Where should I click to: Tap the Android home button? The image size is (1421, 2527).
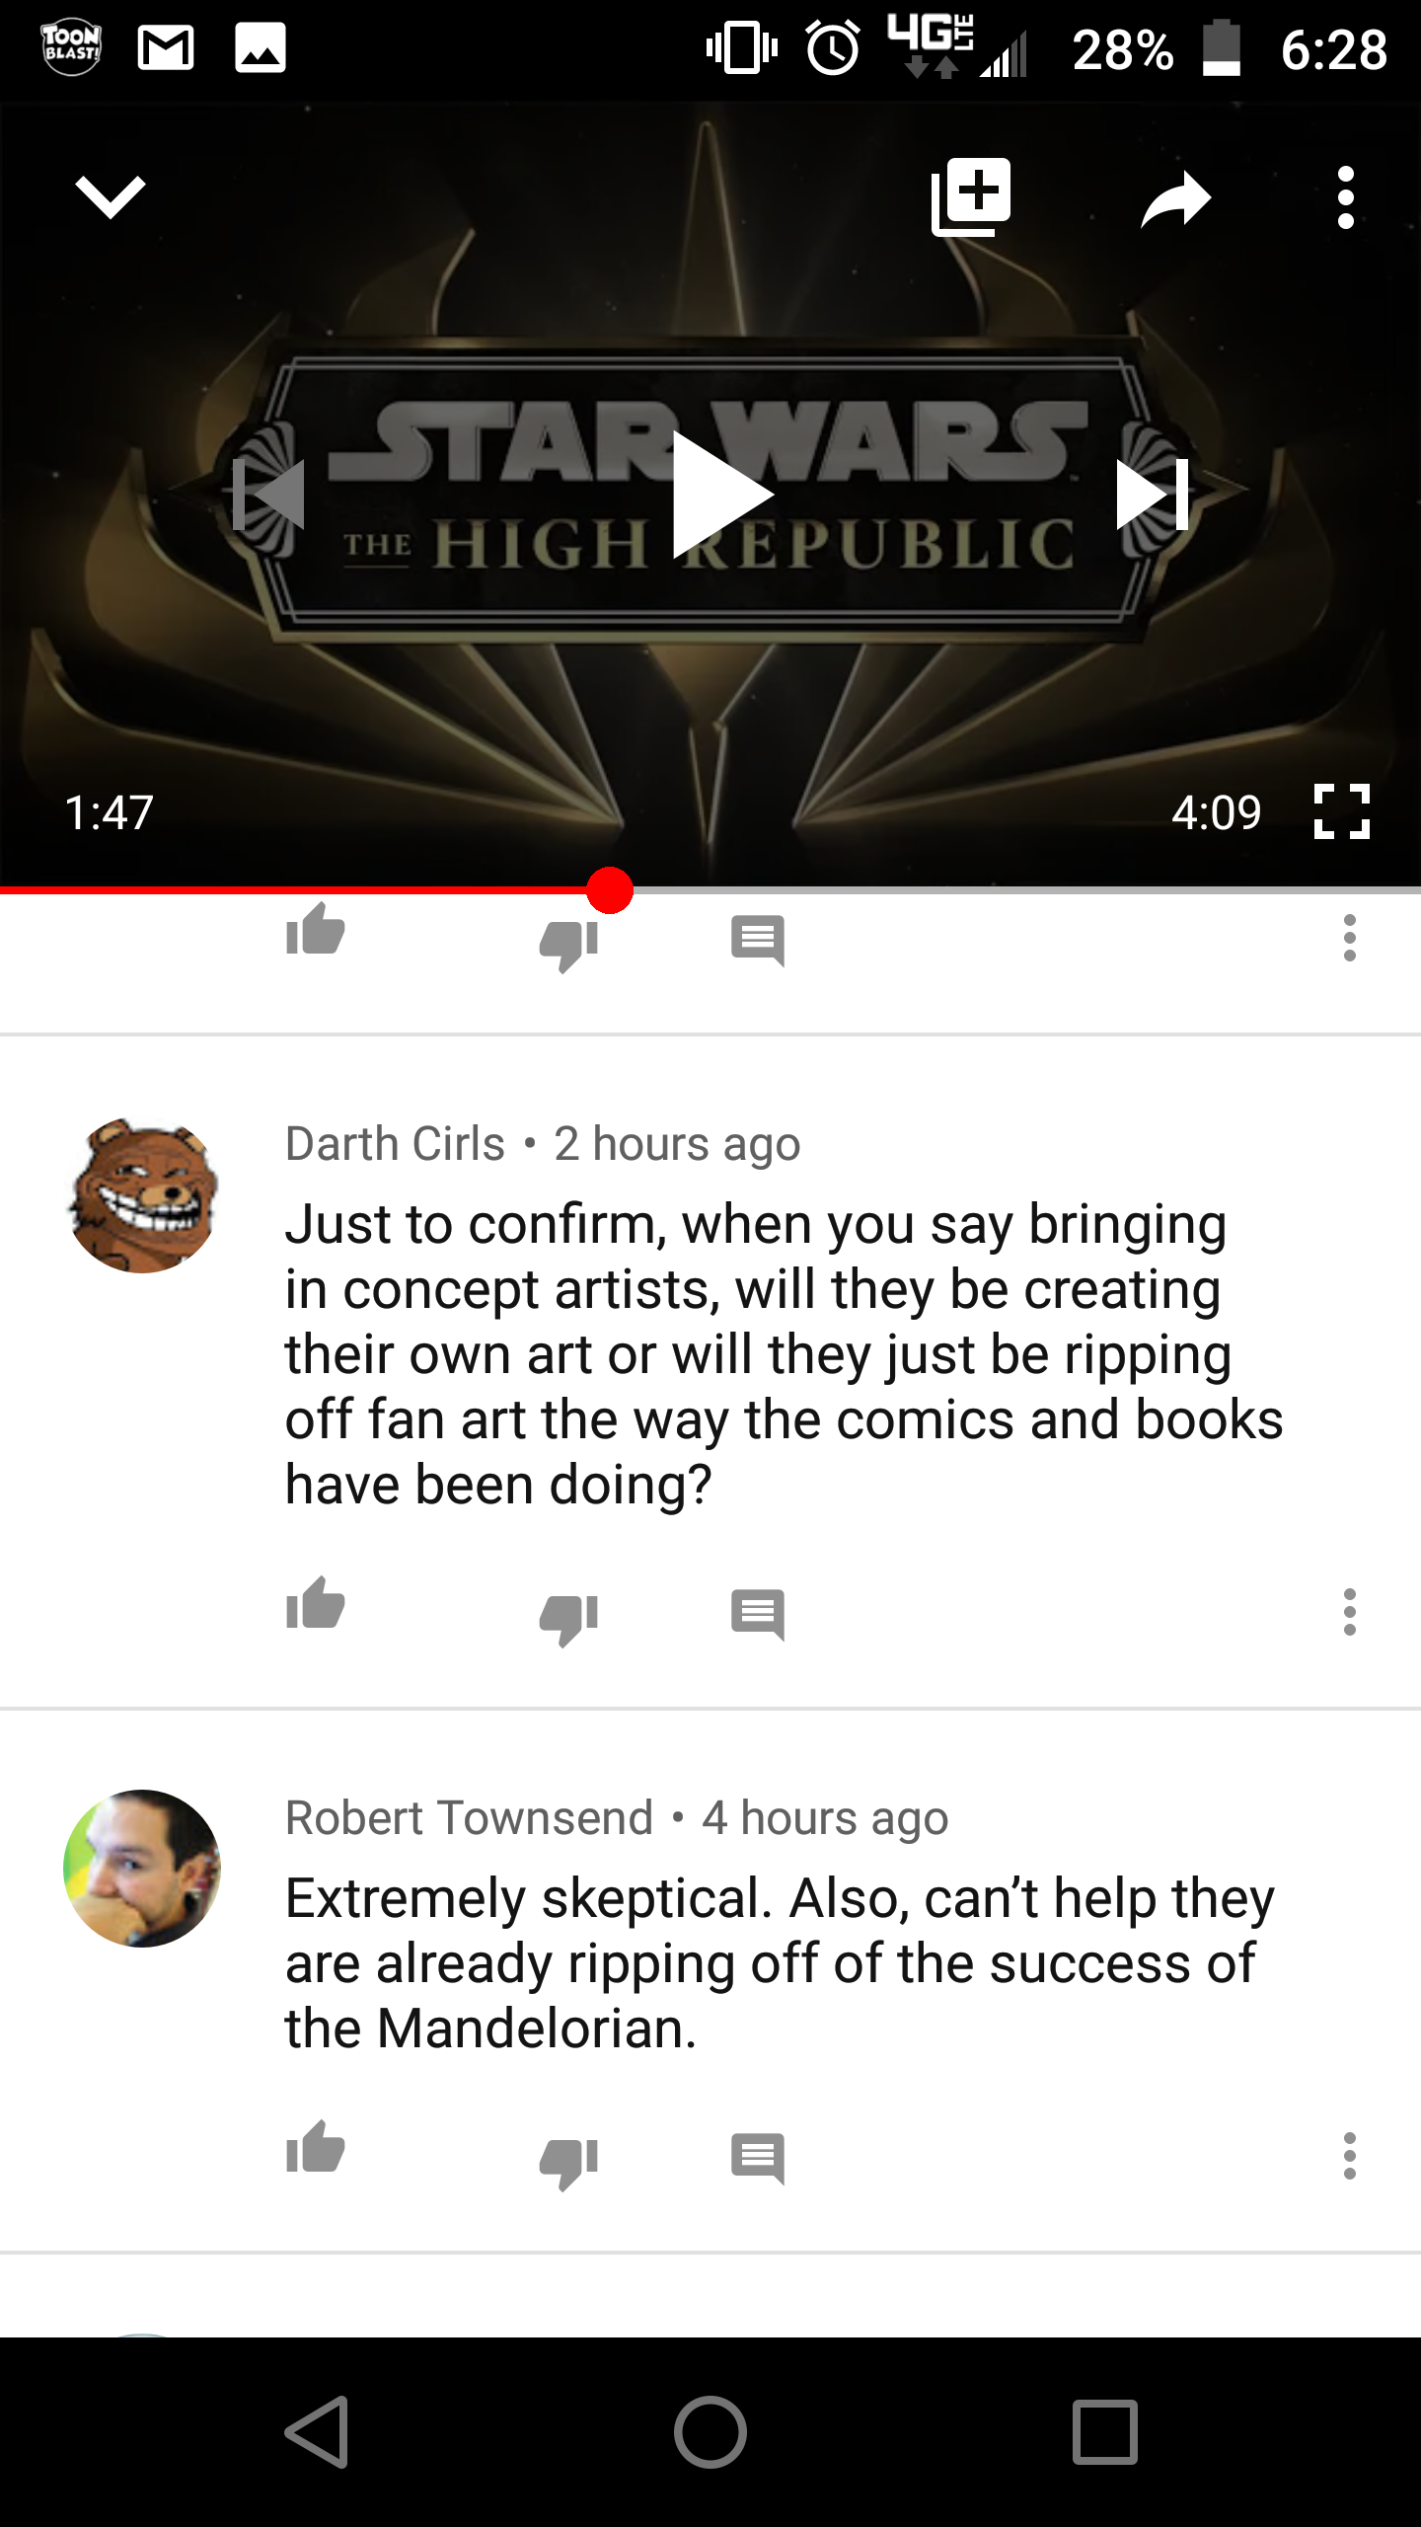[x=710, y=2432]
